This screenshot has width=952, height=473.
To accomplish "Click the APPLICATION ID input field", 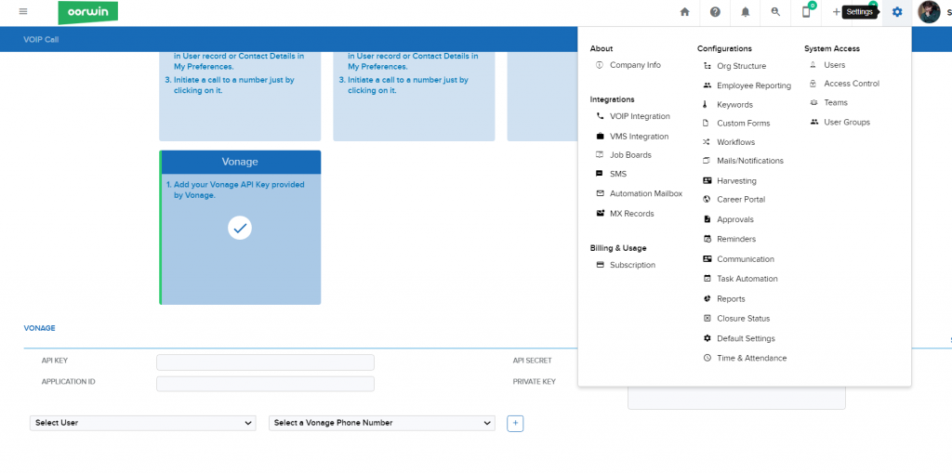I will [x=265, y=384].
